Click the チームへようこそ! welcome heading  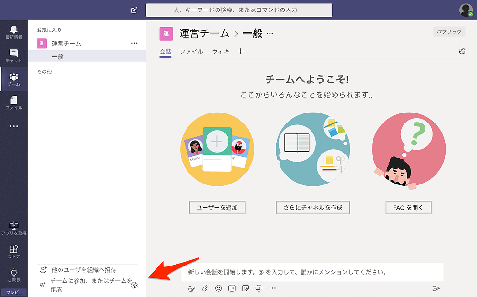pos(307,80)
